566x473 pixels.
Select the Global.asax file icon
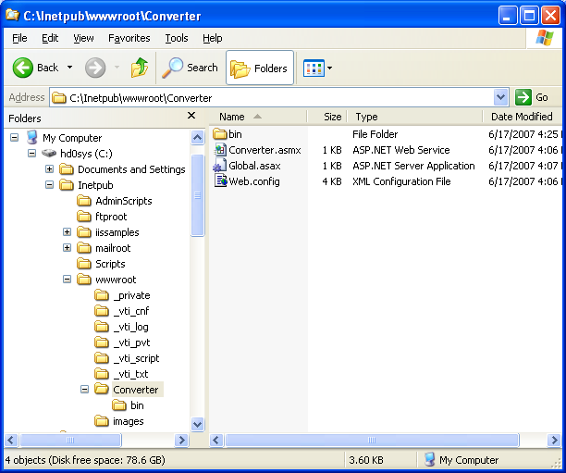pyautogui.click(x=220, y=166)
